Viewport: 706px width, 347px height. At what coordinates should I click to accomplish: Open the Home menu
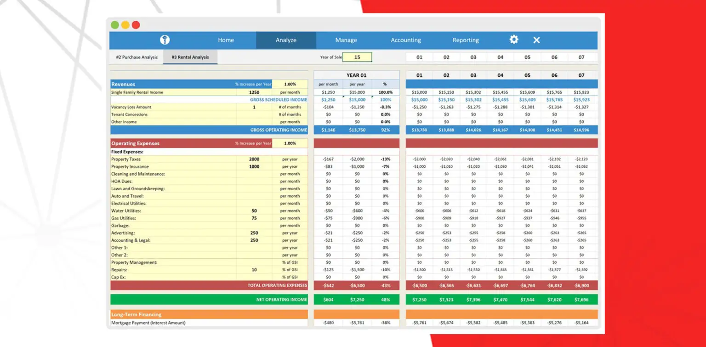(x=226, y=40)
